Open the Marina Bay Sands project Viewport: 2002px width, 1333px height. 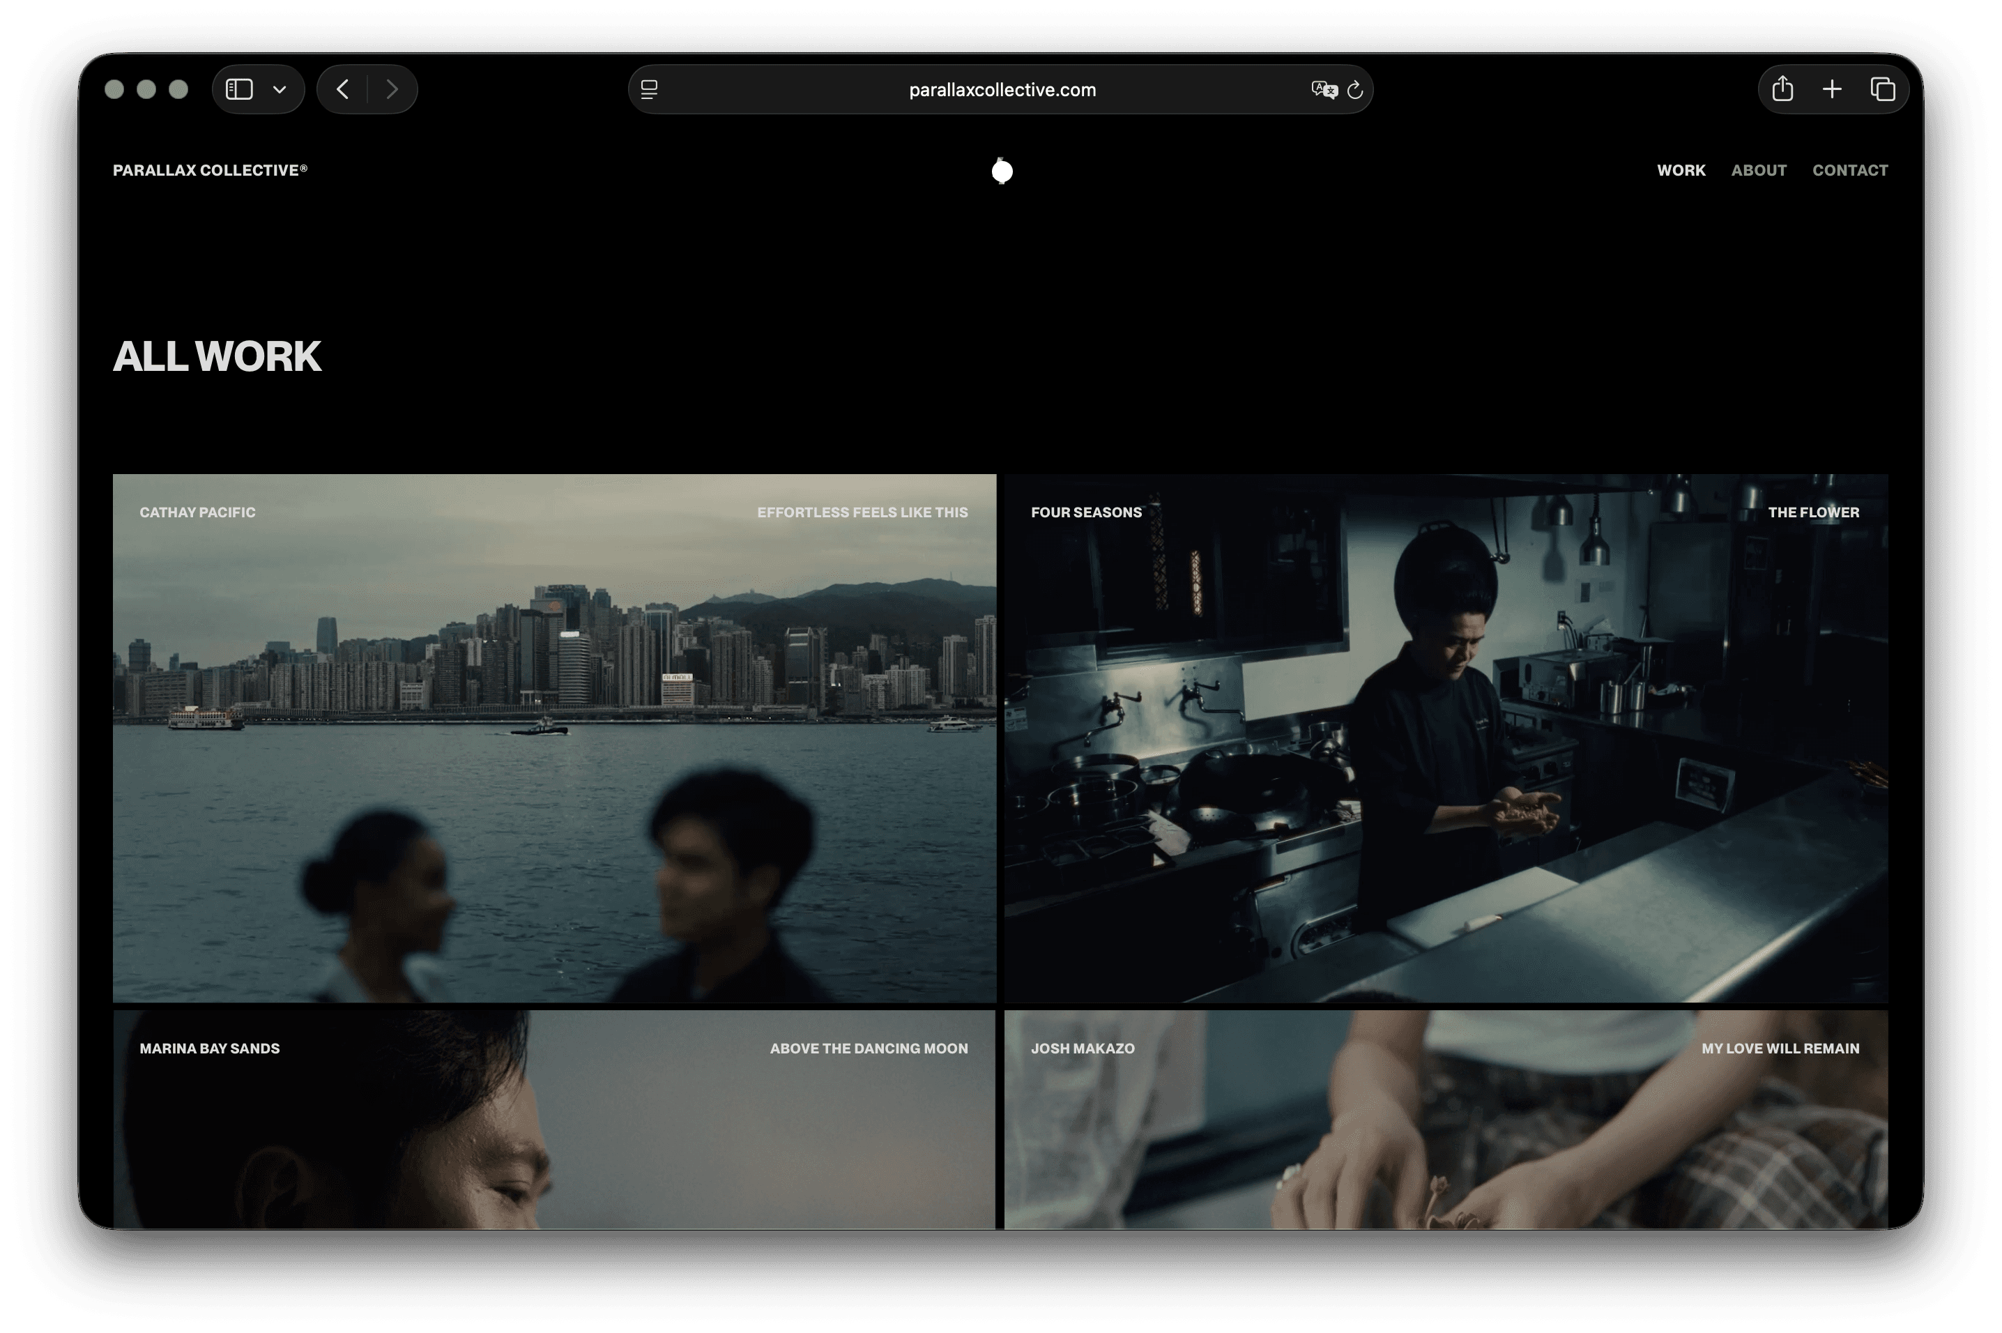click(554, 1119)
